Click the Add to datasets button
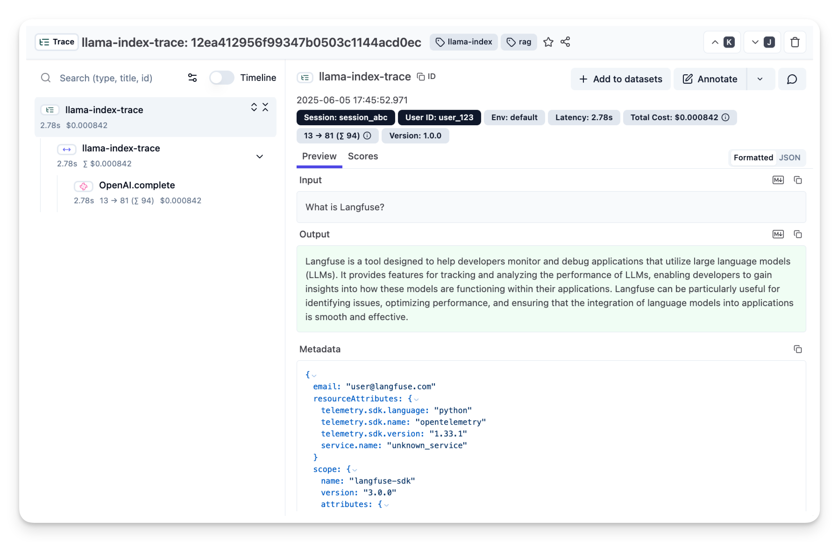The image size is (839, 542). [620, 79]
